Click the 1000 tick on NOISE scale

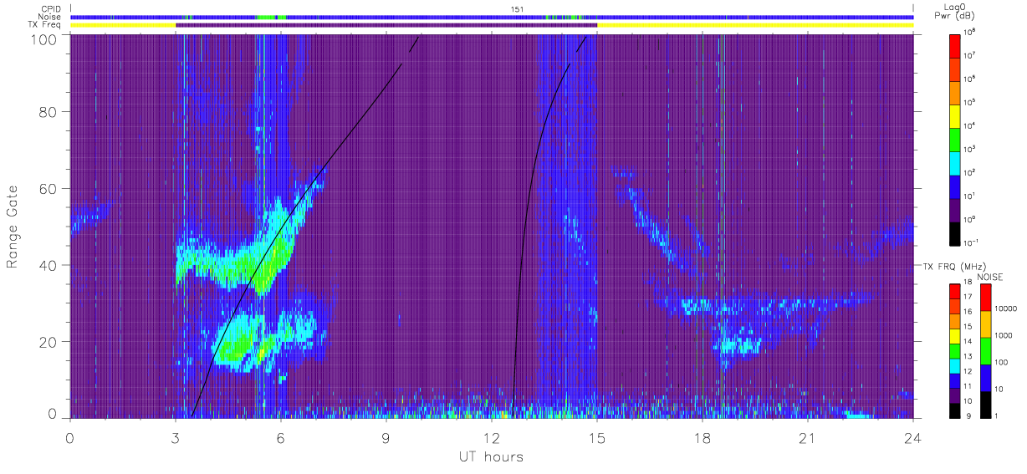point(1005,336)
